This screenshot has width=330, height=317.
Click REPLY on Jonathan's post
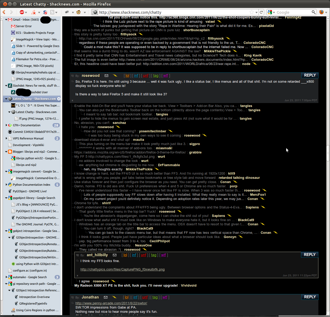[x=310, y=297]
